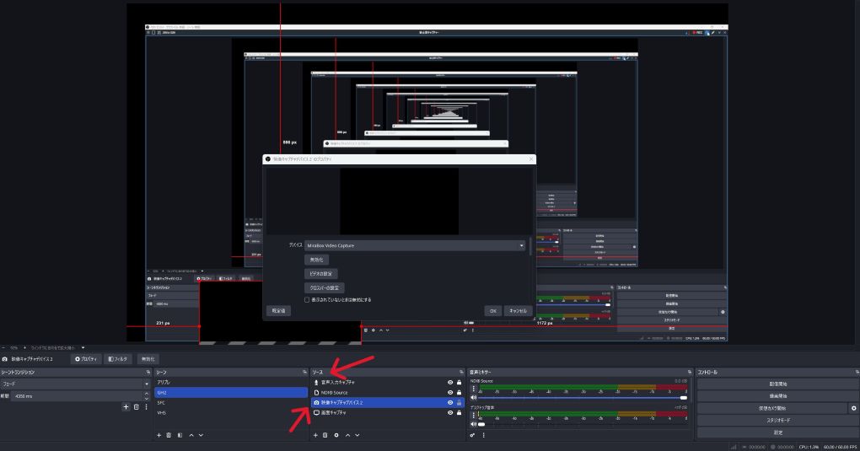Expand the デバイス dropdown showing Mirabox Video Capture
This screenshot has width=860, height=451.
(x=414, y=245)
